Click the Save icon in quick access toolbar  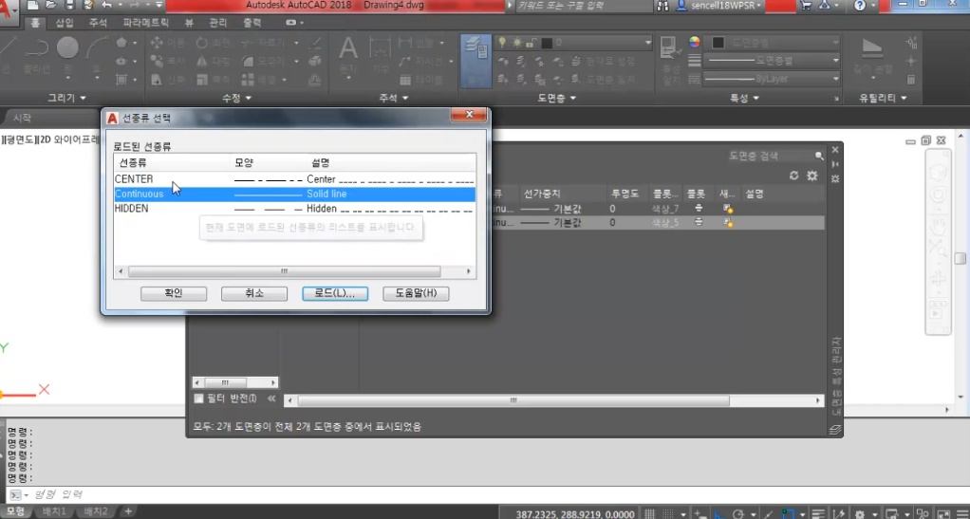point(70,5)
